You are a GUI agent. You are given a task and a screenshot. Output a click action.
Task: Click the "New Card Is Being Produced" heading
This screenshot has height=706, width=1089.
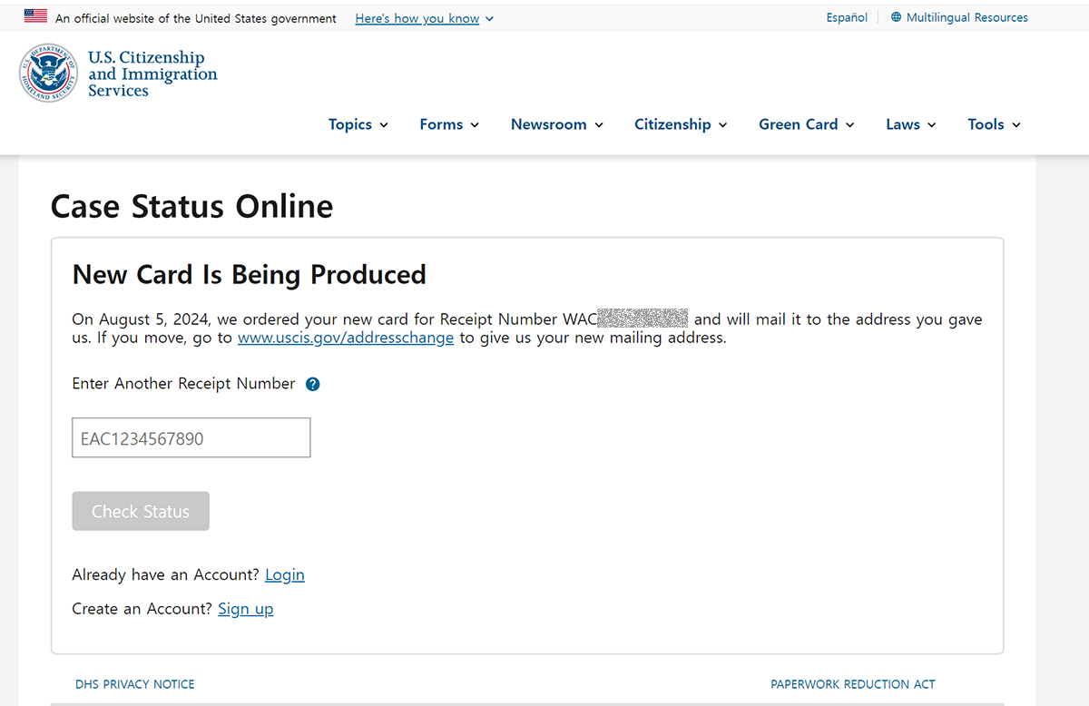250,274
